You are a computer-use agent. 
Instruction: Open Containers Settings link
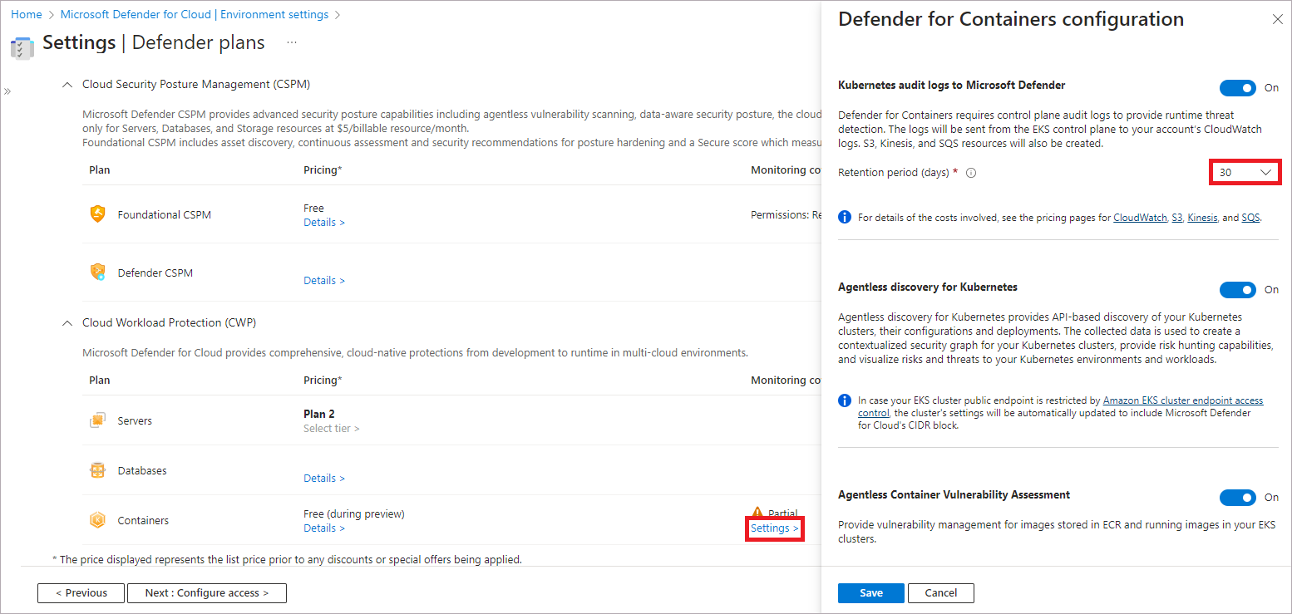(x=774, y=528)
